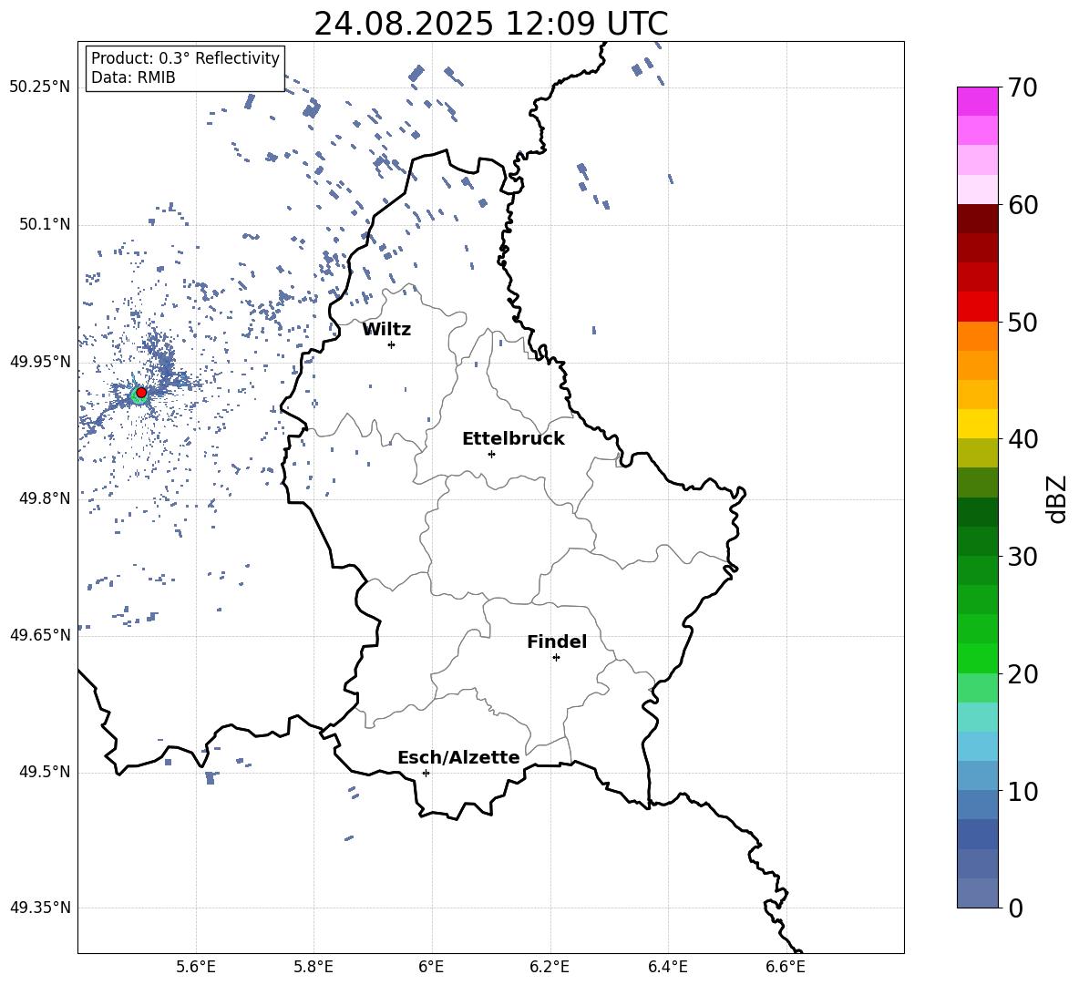Click the turquoise colorbar segment below 20

pos(978,717)
